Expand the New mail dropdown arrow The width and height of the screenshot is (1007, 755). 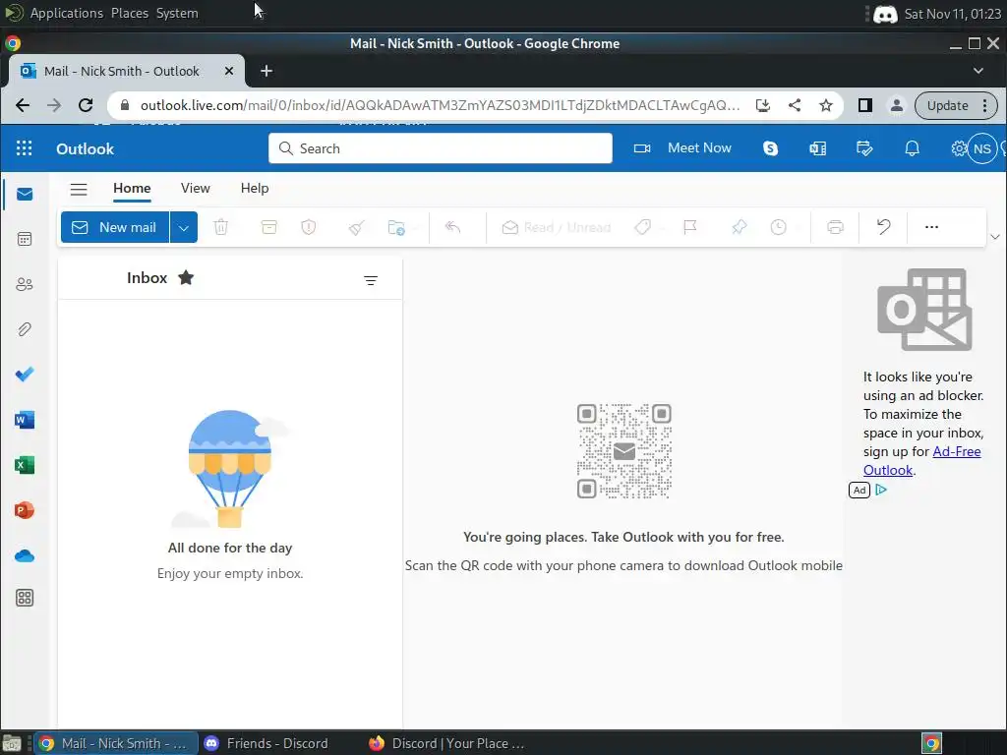(184, 227)
